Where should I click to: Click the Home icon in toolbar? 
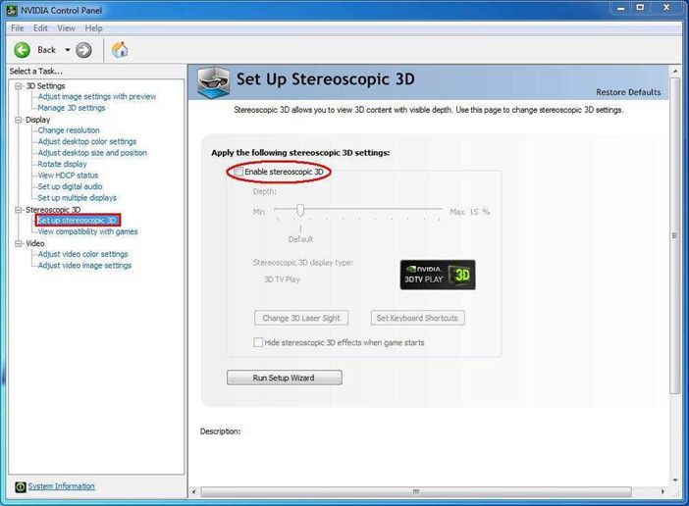[x=120, y=50]
